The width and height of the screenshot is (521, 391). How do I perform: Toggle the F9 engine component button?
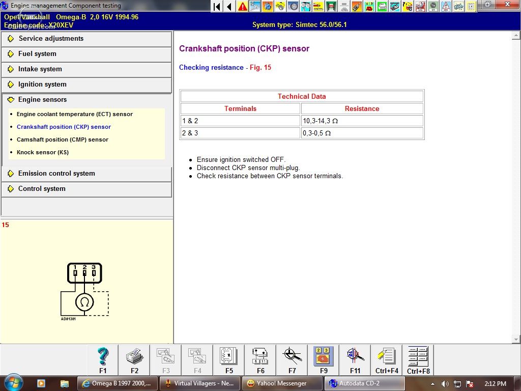[x=323, y=360]
